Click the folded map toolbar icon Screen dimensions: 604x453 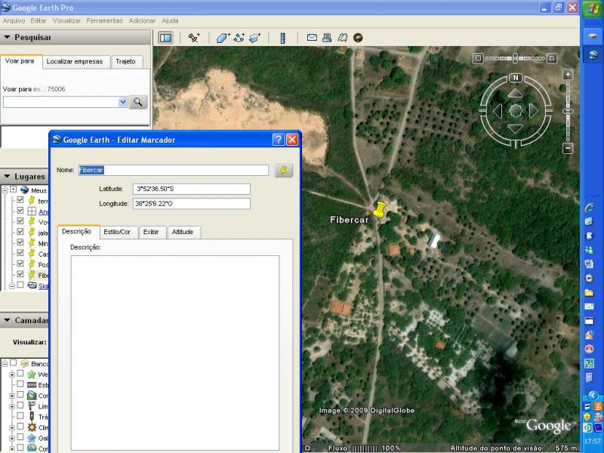pyautogui.click(x=343, y=37)
